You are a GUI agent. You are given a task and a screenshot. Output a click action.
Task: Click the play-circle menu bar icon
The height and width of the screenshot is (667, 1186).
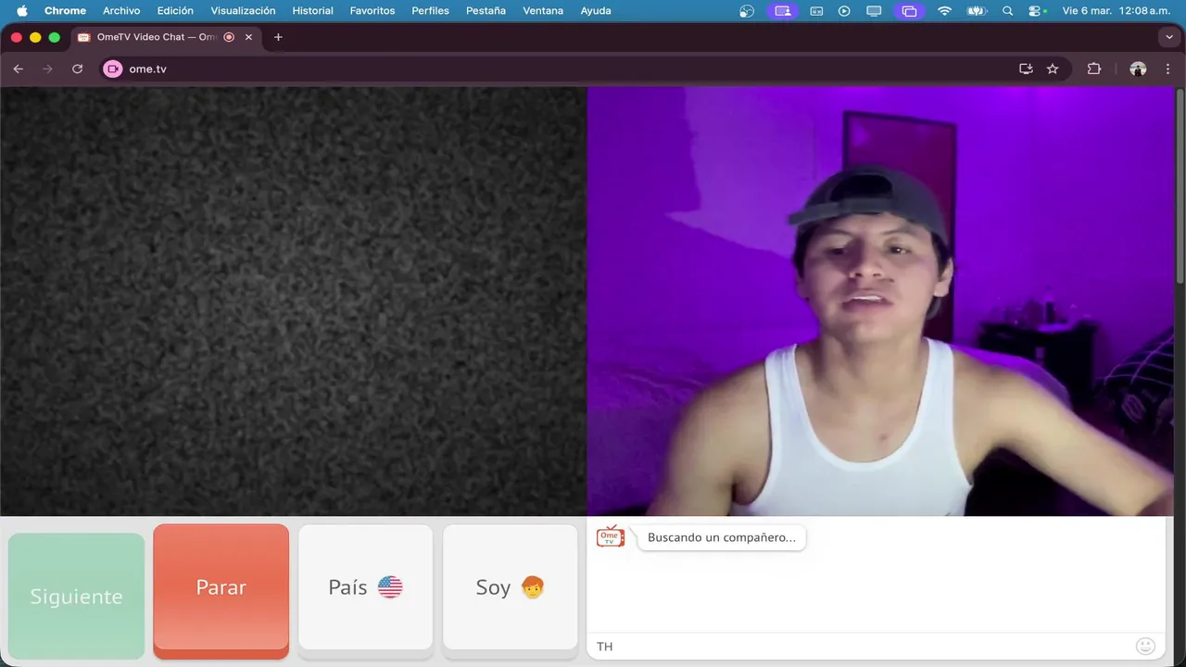tap(844, 11)
